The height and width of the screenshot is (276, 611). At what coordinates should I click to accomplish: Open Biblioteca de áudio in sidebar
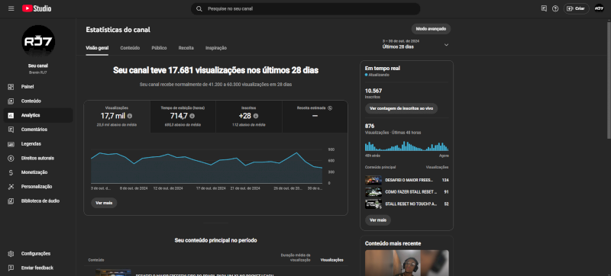tap(38, 201)
